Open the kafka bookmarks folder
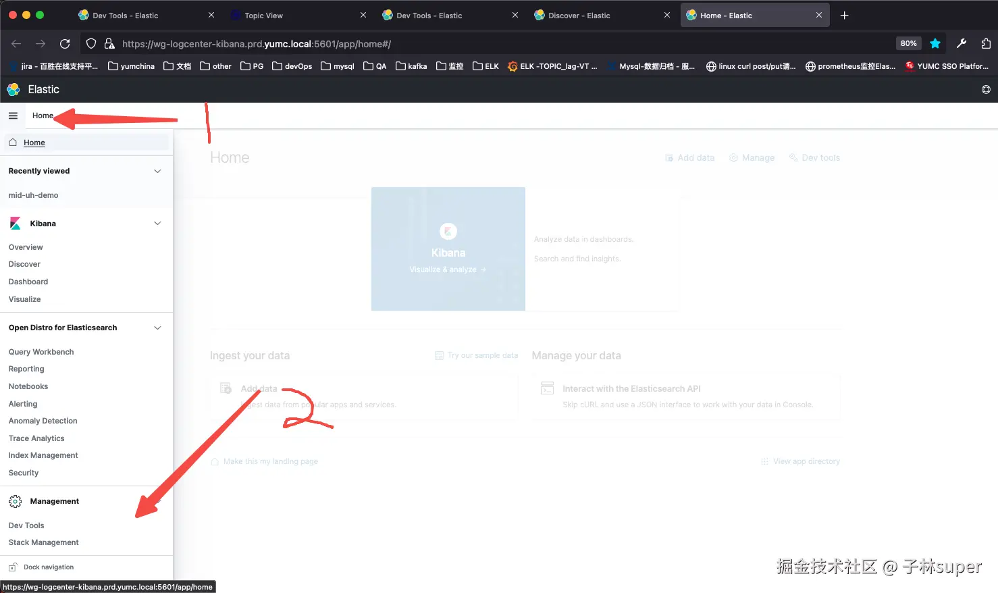 tap(411, 66)
